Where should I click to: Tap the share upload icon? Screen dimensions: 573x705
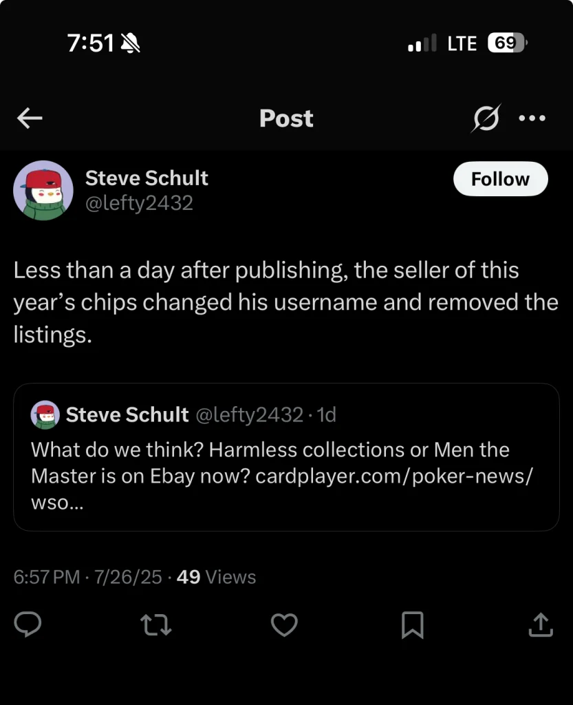point(541,624)
